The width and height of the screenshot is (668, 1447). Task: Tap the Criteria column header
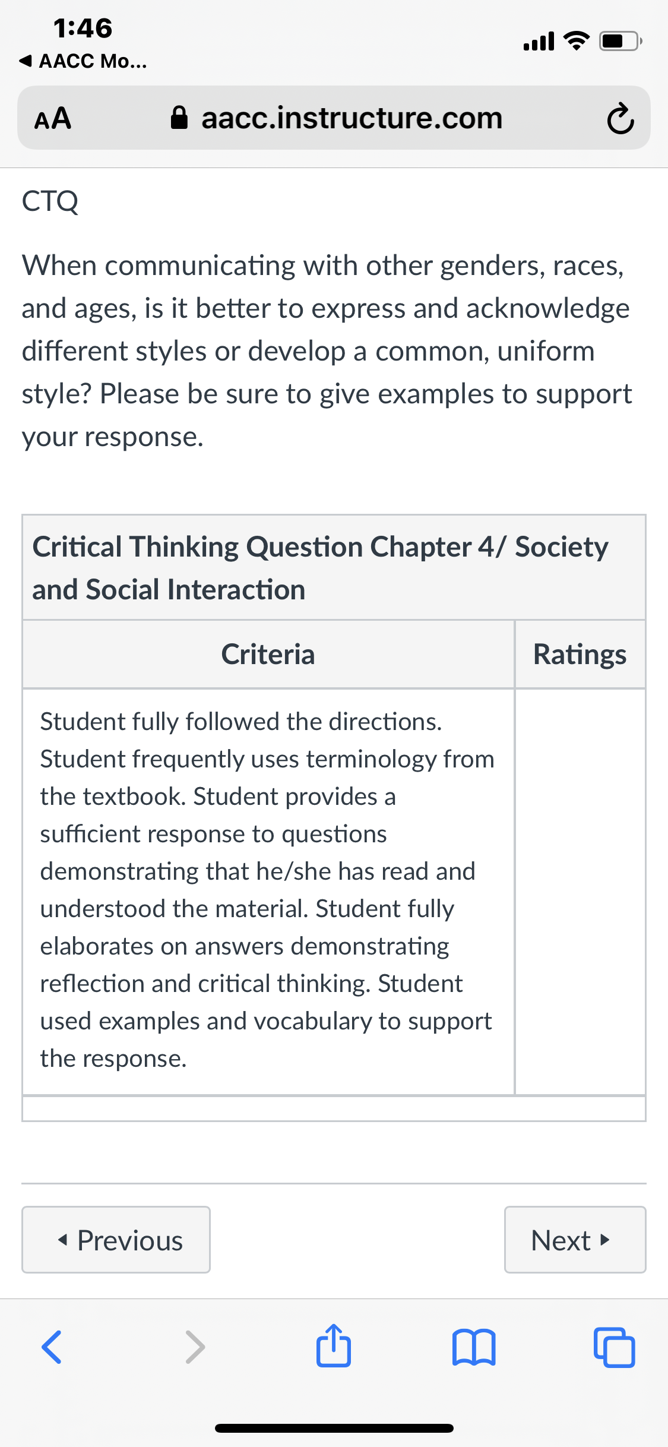click(x=268, y=655)
